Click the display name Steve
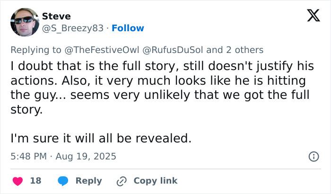The image size is (331, 194). pos(56,17)
